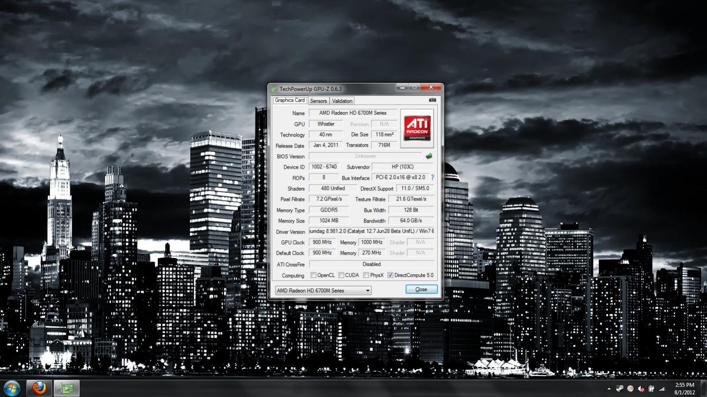Image resolution: width=707 pixels, height=397 pixels.
Task: Click the Driver Version field
Action: tap(371, 231)
